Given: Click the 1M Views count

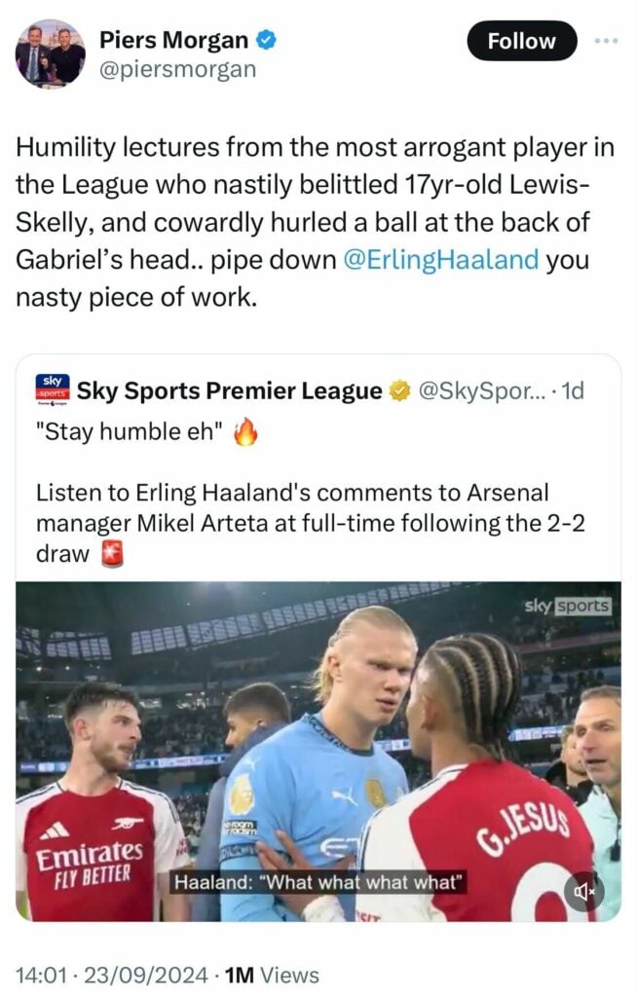Looking at the screenshot, I should click(271, 975).
